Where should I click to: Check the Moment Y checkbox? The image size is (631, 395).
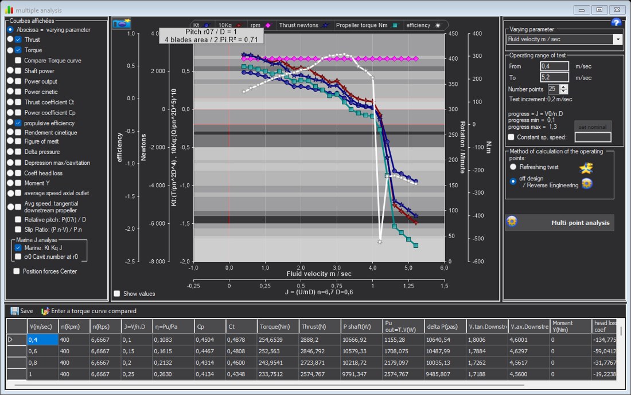[x=18, y=183]
